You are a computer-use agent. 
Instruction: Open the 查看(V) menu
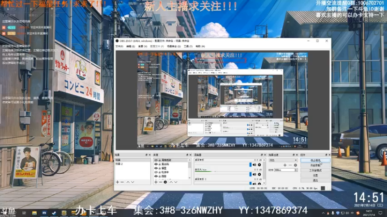pos(143,46)
